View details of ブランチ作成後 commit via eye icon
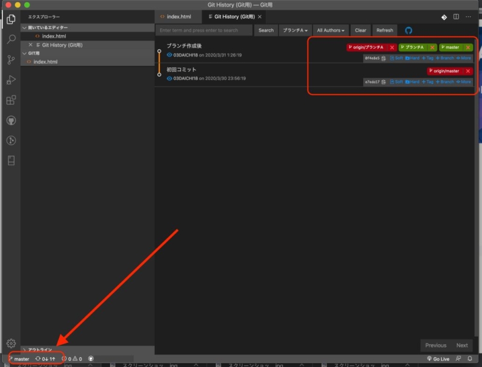The image size is (482, 367). tap(169, 55)
